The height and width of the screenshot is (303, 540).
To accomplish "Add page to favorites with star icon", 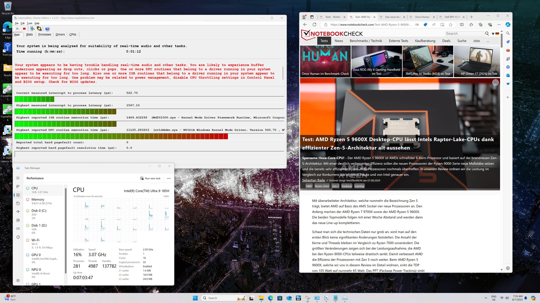I will (x=451, y=25).
